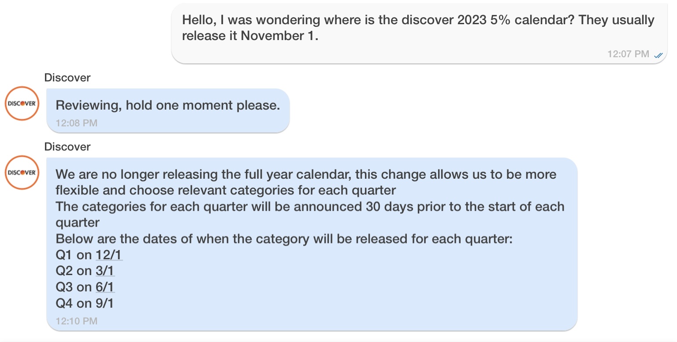Select the 'Reviewing, hold one moment please' bubble
The image size is (677, 342).
(168, 105)
